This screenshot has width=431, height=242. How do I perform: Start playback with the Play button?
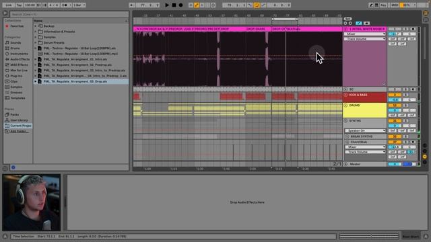point(167,5)
